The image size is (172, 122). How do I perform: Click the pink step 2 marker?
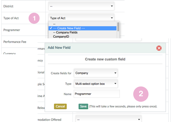point(141,94)
